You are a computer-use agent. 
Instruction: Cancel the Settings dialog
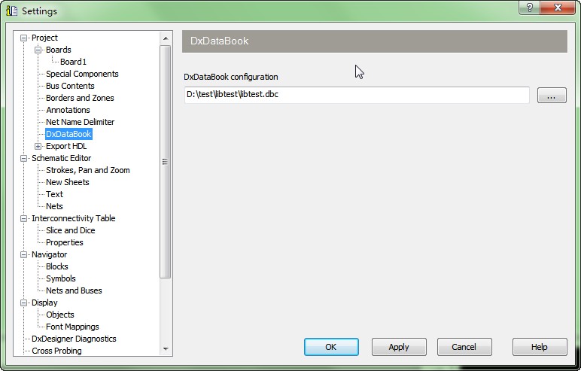(464, 347)
